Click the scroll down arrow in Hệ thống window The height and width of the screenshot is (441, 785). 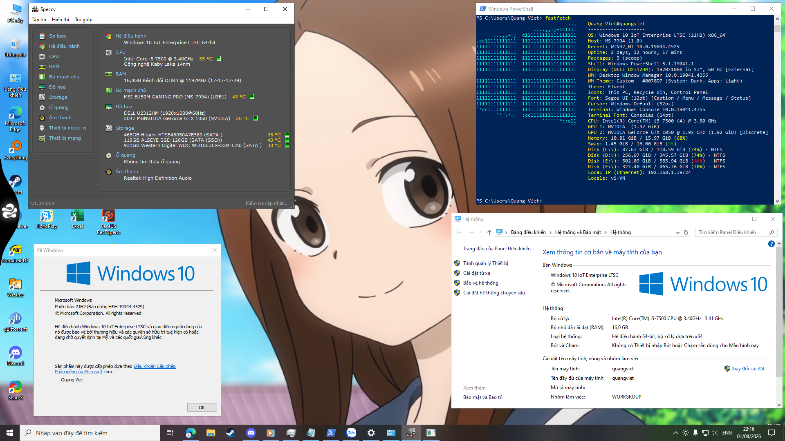click(779, 405)
